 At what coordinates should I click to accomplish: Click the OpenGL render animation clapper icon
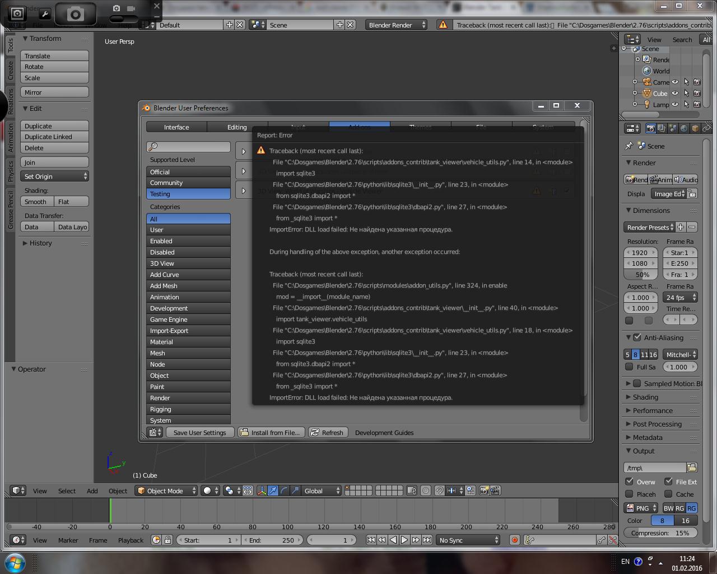pos(495,490)
